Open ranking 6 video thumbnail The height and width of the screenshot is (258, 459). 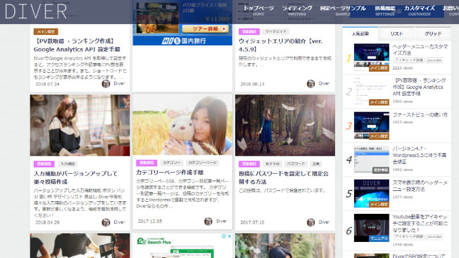[371, 228]
